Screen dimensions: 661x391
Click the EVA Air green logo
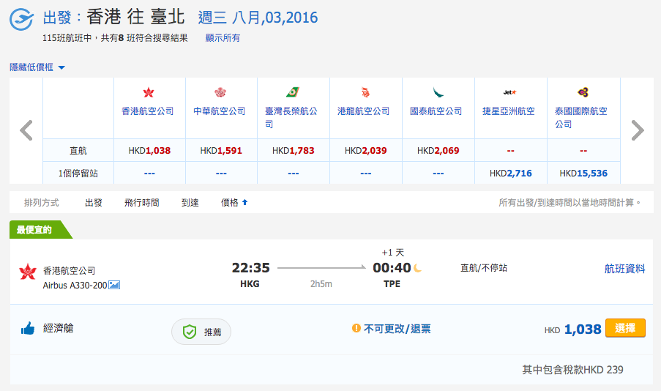pos(293,92)
